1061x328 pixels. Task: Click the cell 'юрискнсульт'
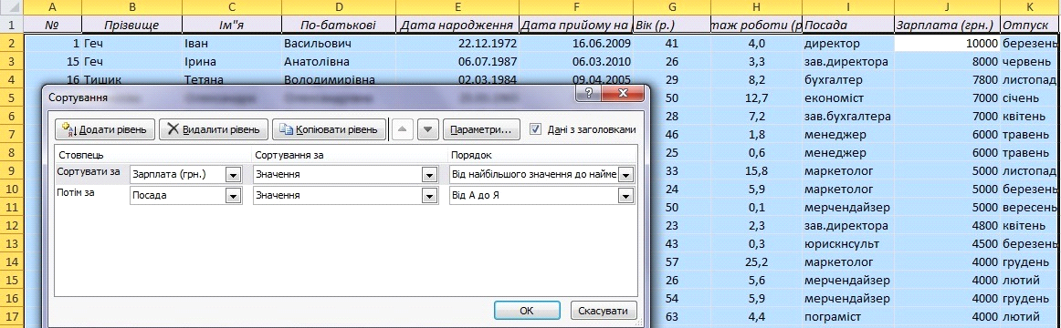coord(848,243)
